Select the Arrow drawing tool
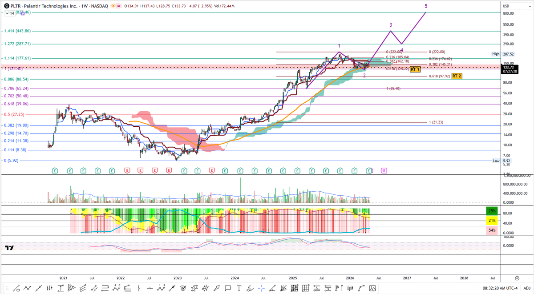The height and width of the screenshot is (294, 534). click(x=172, y=288)
